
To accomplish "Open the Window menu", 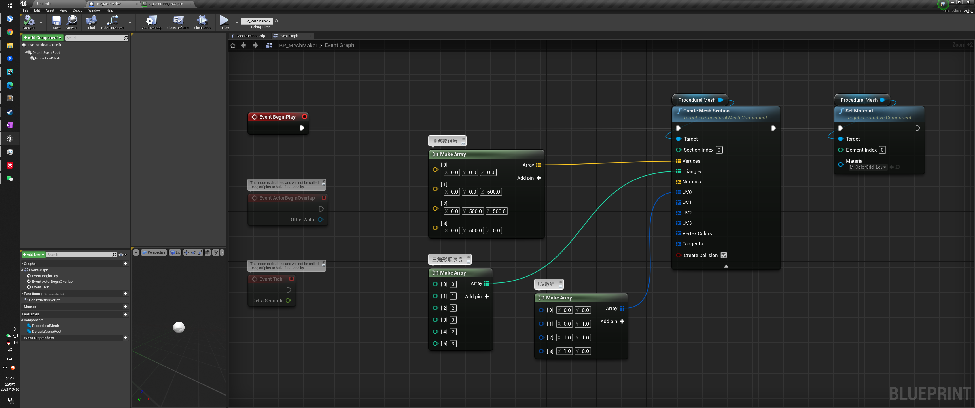I will point(94,10).
